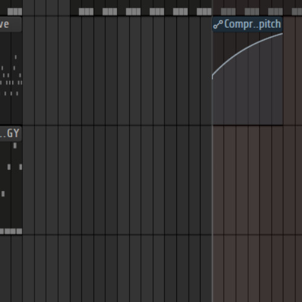This screenshot has height=302, width=302.
Task: Click the top-row block just left of the playhead
Action: (204, 11)
